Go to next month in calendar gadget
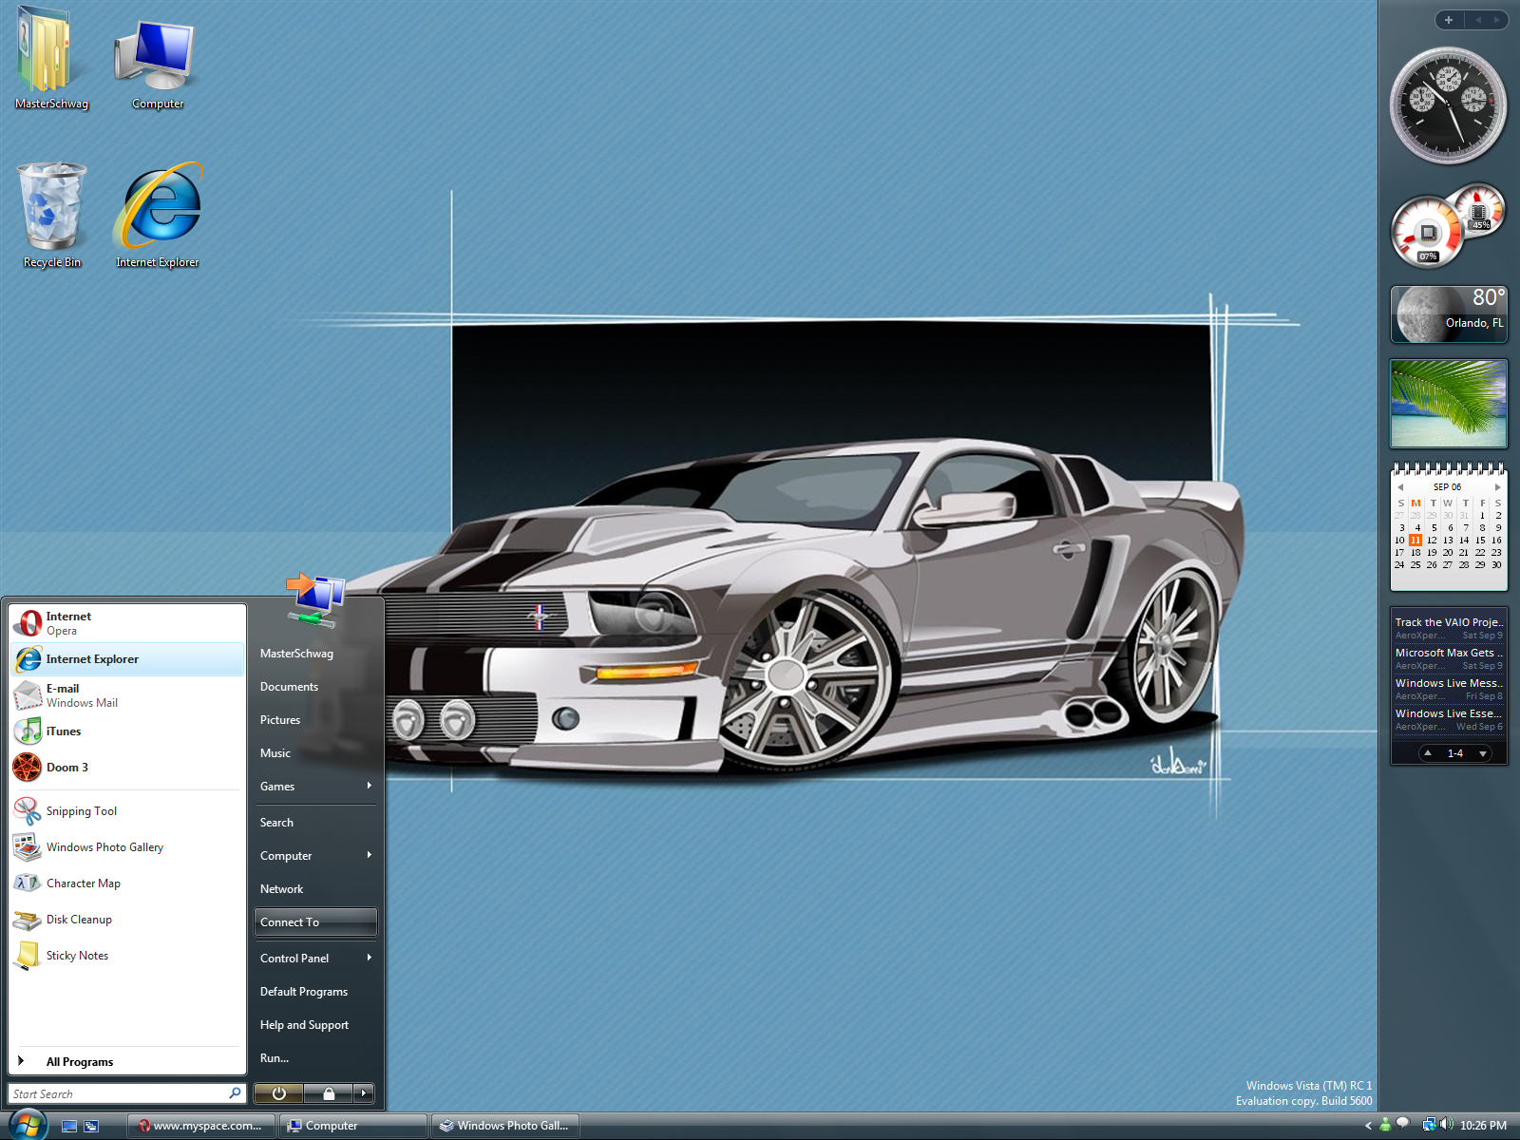Image resolution: width=1520 pixels, height=1140 pixels. pyautogui.click(x=1498, y=487)
